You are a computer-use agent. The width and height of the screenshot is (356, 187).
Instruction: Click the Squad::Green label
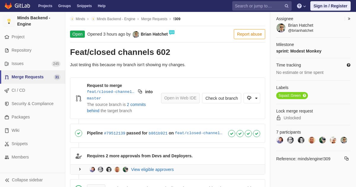[289, 96]
